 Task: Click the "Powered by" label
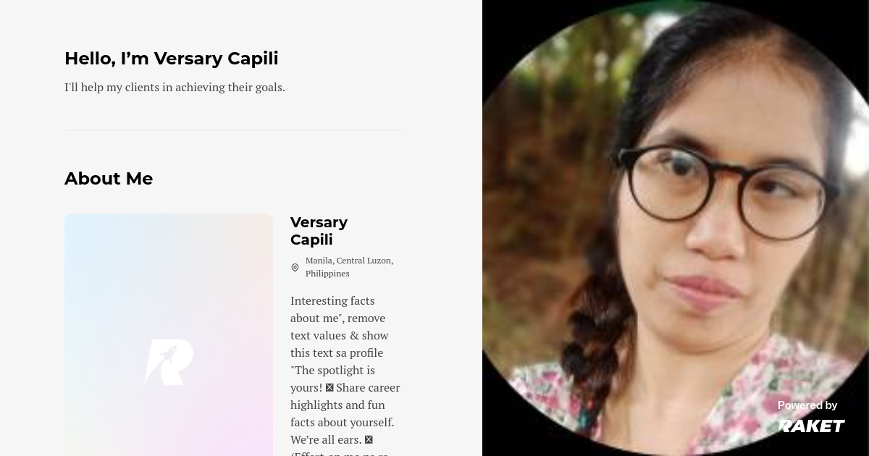point(807,405)
